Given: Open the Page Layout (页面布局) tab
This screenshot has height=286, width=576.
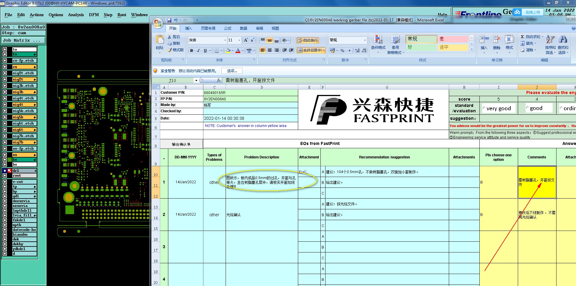Looking at the screenshot, I should click(208, 28).
